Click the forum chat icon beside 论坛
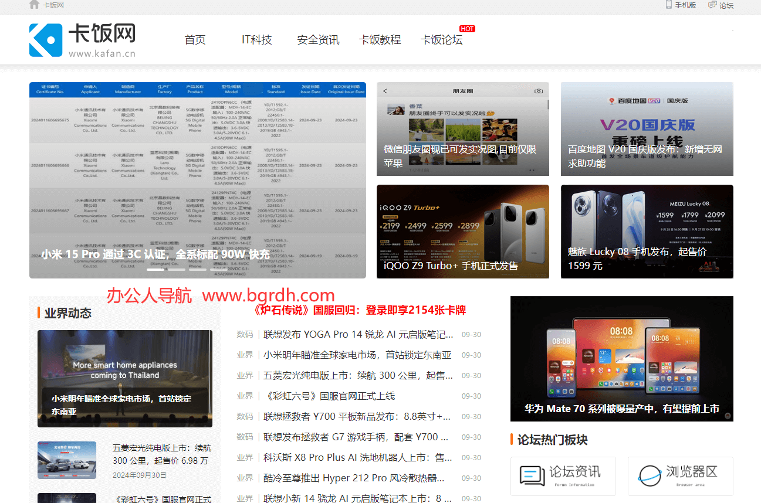The image size is (761, 503). (x=712, y=5)
